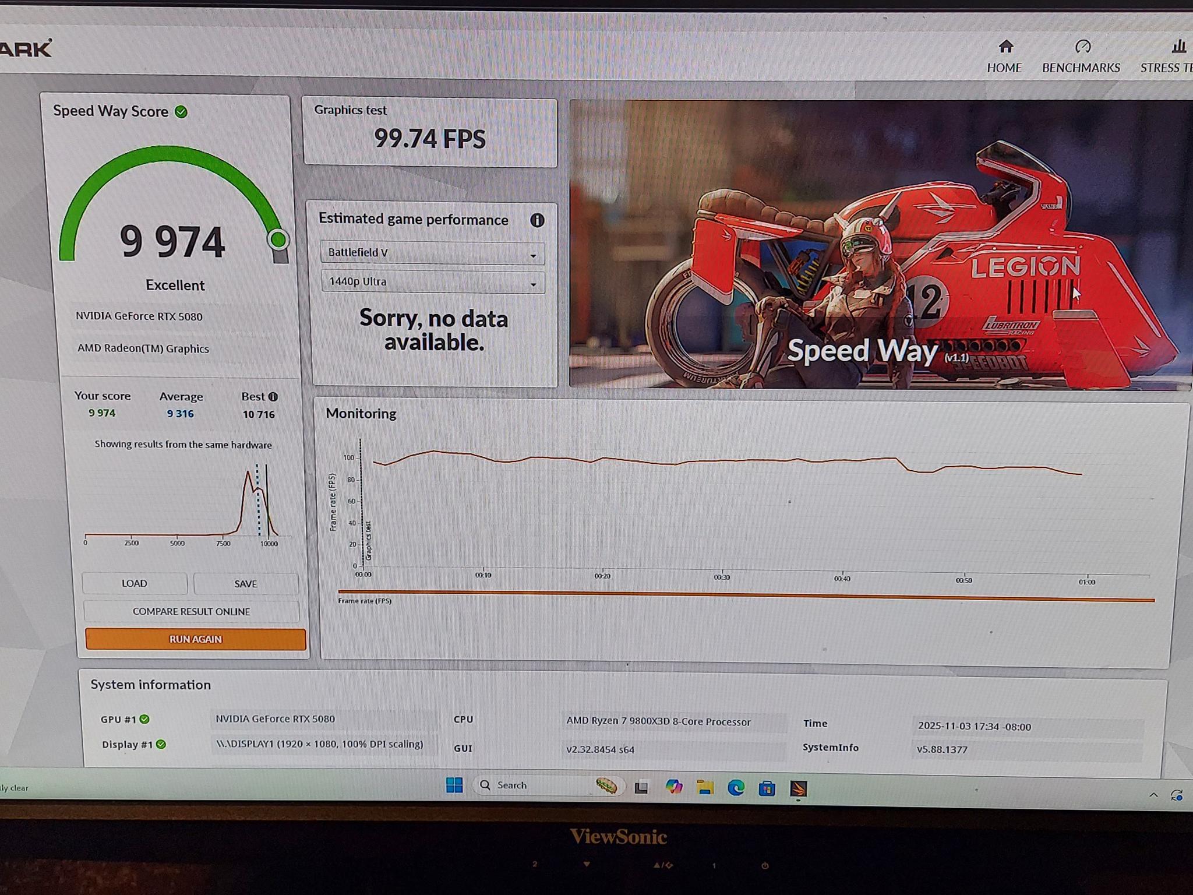This screenshot has width=1193, height=895.
Task: Click the Display #1 green check icon
Action: (161, 744)
